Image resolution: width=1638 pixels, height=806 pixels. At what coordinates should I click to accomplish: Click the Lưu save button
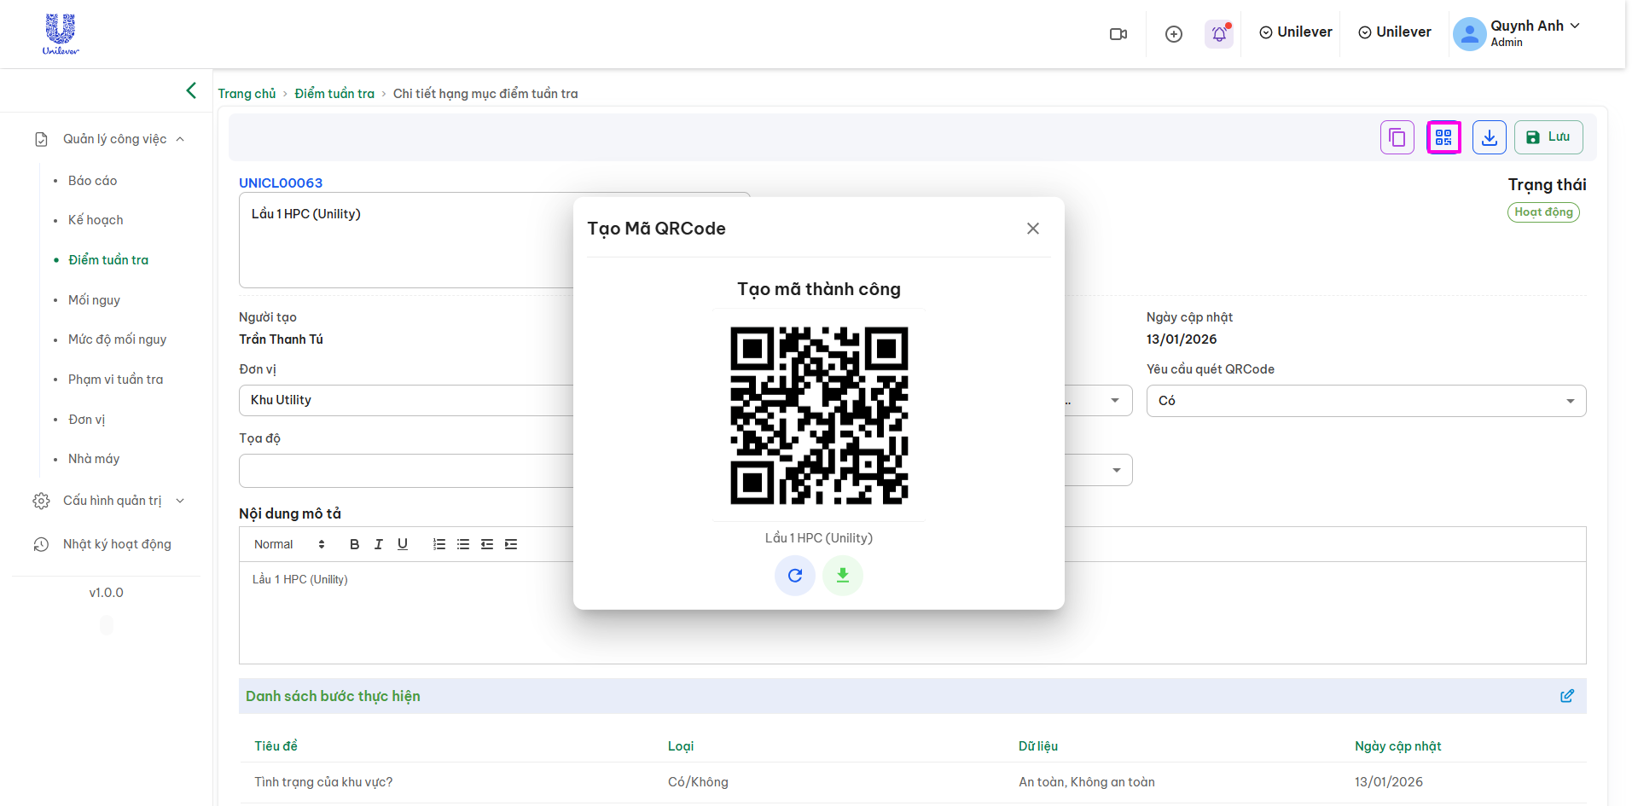(1548, 137)
